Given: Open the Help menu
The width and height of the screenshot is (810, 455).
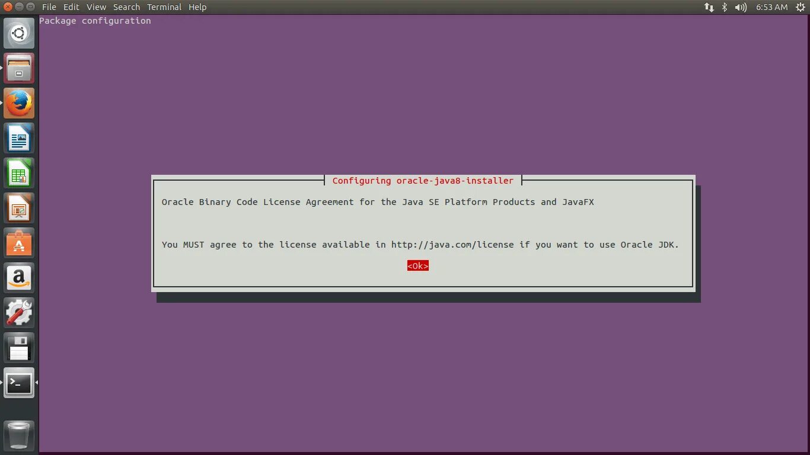Looking at the screenshot, I should [x=197, y=7].
